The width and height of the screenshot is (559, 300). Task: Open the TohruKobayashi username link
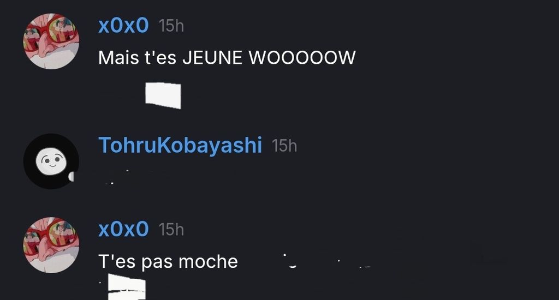pos(180,146)
